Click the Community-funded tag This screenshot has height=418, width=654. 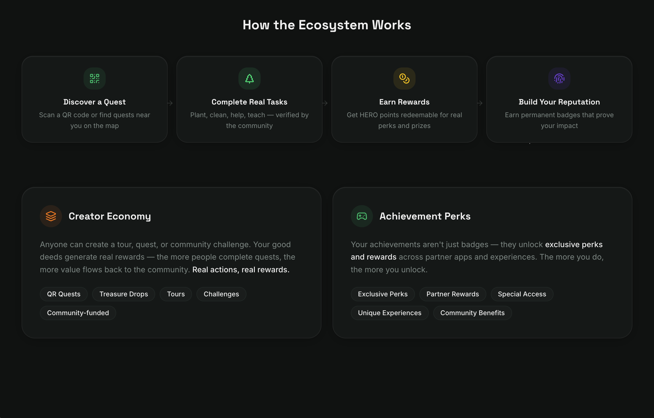click(78, 313)
